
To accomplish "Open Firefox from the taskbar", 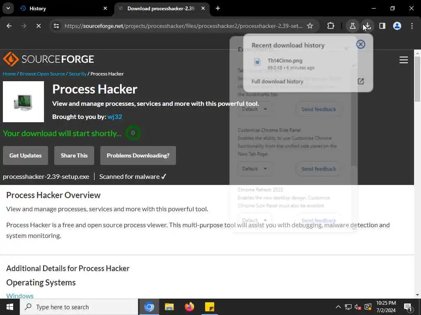I will coord(189,307).
